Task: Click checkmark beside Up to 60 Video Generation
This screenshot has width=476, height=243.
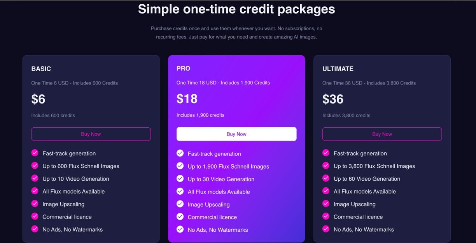Action: click(326, 178)
